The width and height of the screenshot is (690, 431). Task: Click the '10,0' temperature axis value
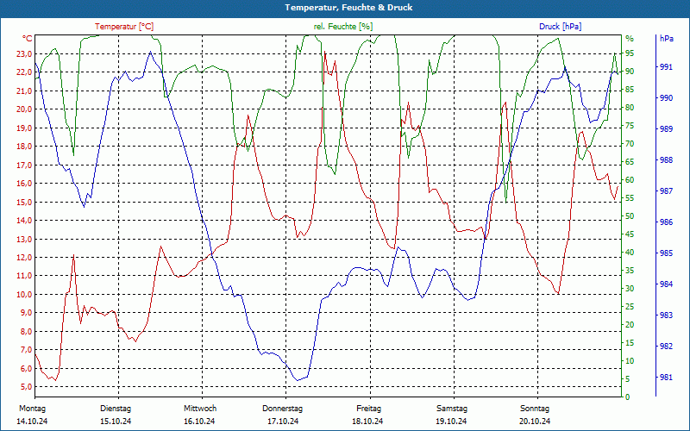pyautogui.click(x=24, y=294)
